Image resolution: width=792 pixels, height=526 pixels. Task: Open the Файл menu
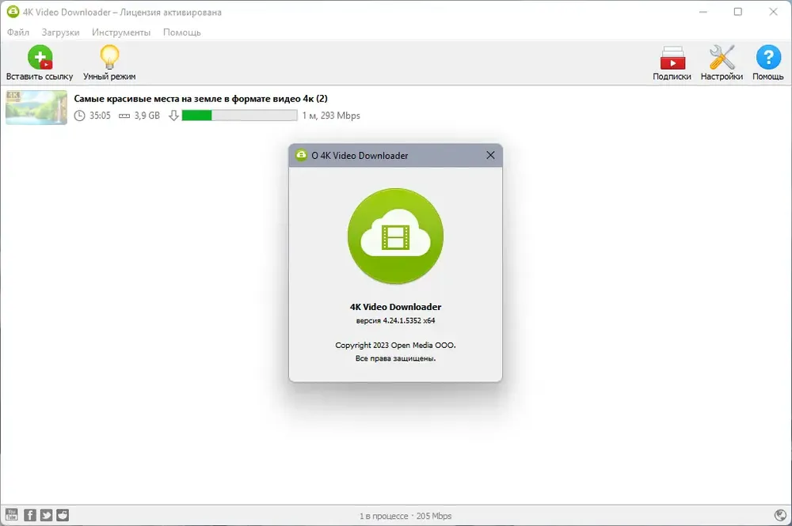18,32
